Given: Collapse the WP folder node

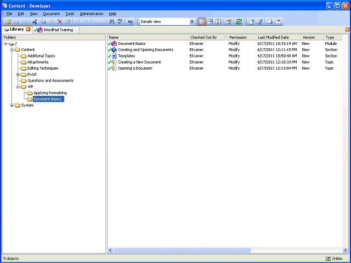Looking at the screenshot, I should coord(18,87).
